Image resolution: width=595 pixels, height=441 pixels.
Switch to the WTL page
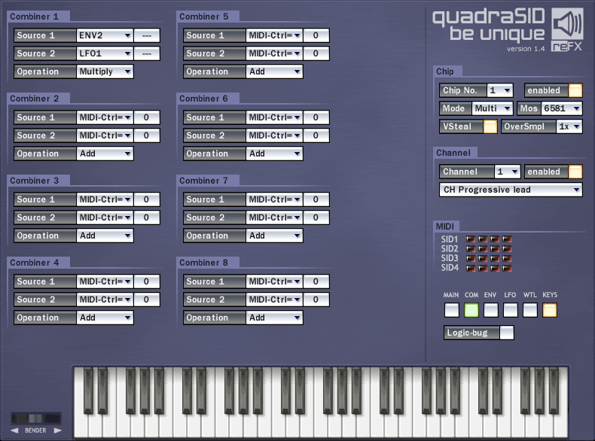[x=530, y=310]
